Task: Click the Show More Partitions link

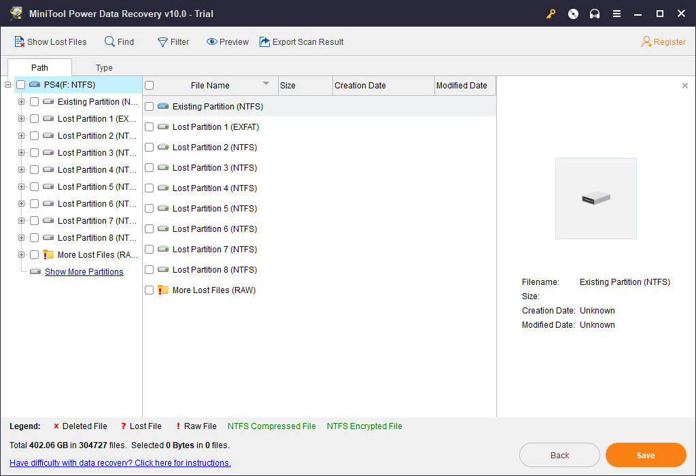Action: [84, 272]
